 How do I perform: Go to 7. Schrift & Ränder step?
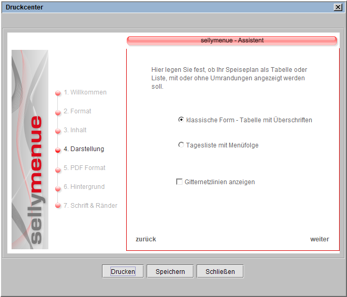(90, 206)
